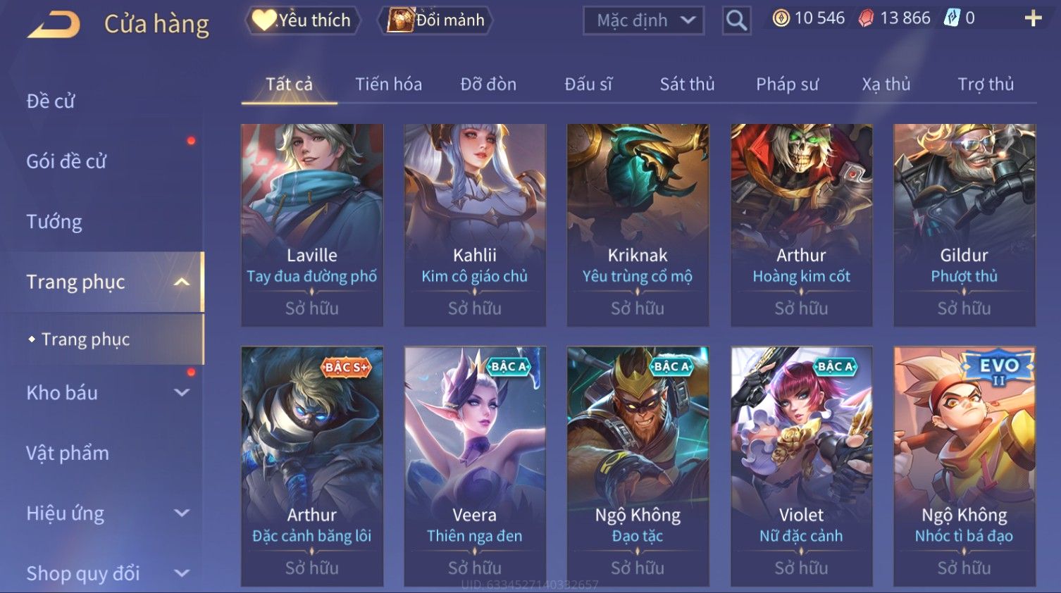Viewport: 1061px width, 593px height.
Task: Switch to the Sát thủ tab
Action: click(x=687, y=85)
